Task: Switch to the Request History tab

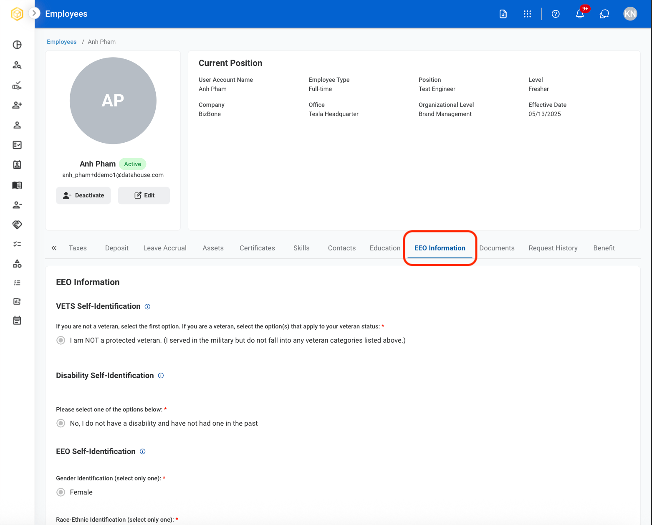Action: [x=553, y=248]
